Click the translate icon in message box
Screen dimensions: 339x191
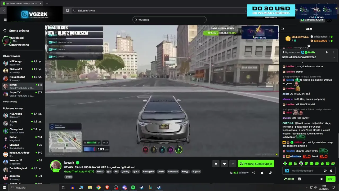click(x=325, y=171)
